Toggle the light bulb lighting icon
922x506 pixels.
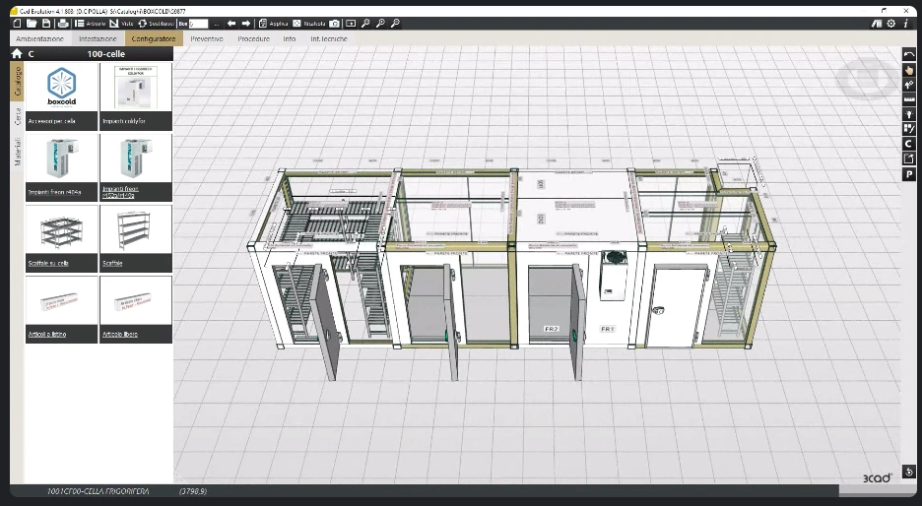[x=909, y=114]
